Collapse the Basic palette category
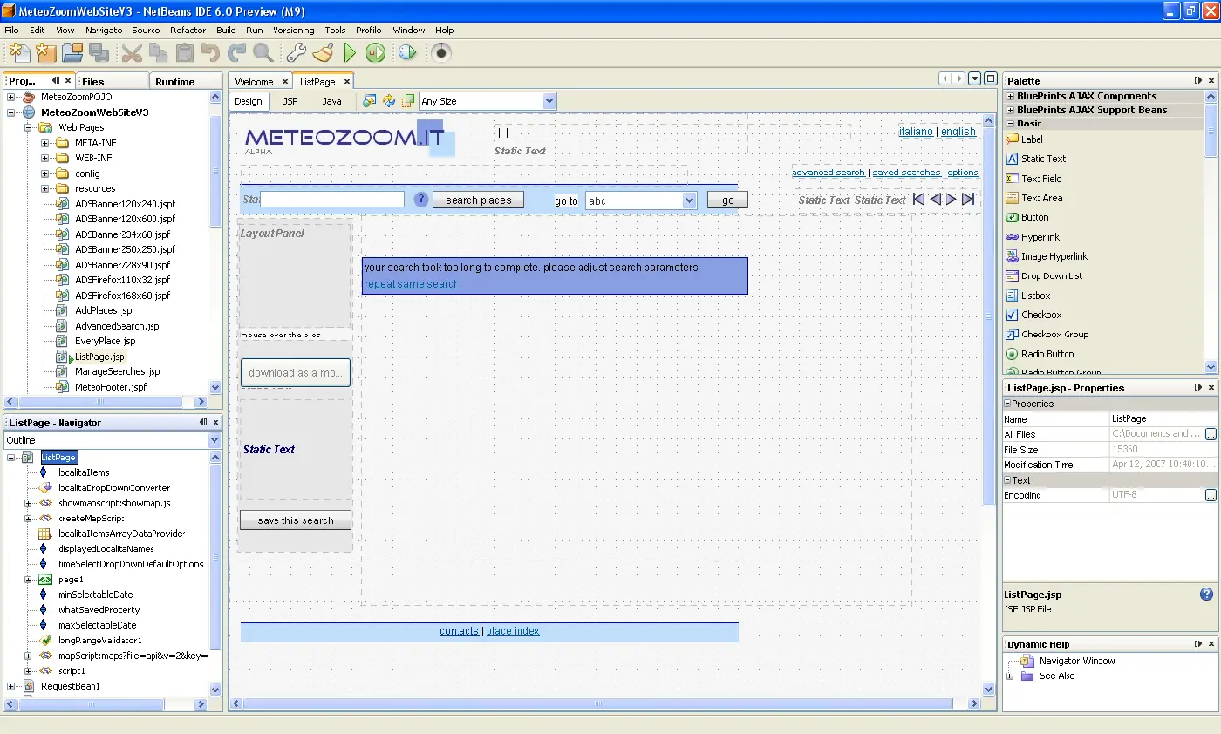Image resolution: width=1221 pixels, height=734 pixels. 1010,124
